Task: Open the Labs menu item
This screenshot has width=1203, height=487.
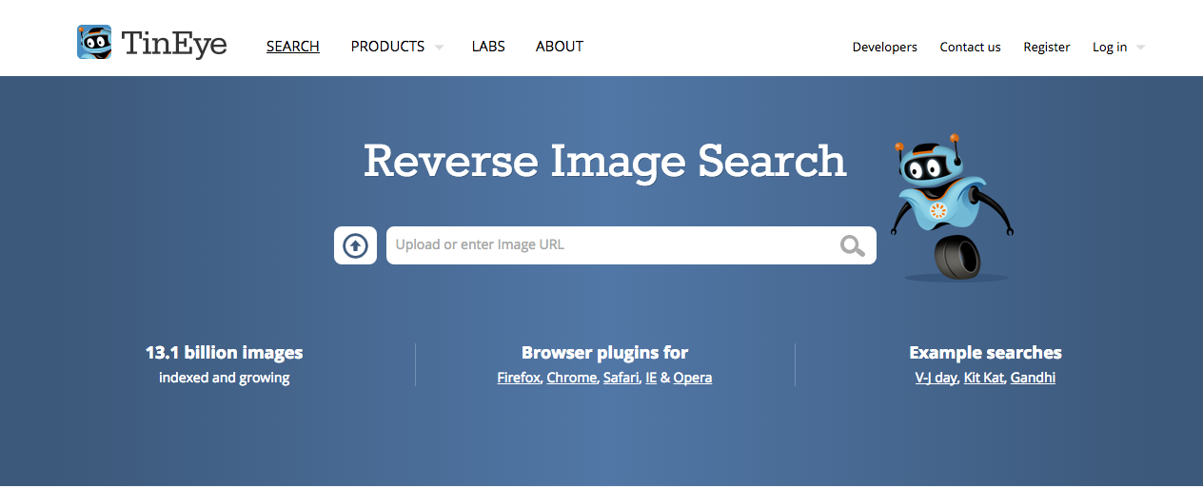Action: pyautogui.click(x=488, y=47)
